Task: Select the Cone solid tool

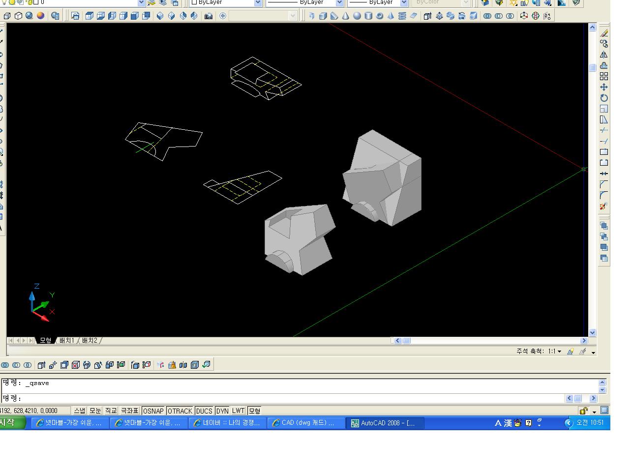Action: tap(346, 16)
